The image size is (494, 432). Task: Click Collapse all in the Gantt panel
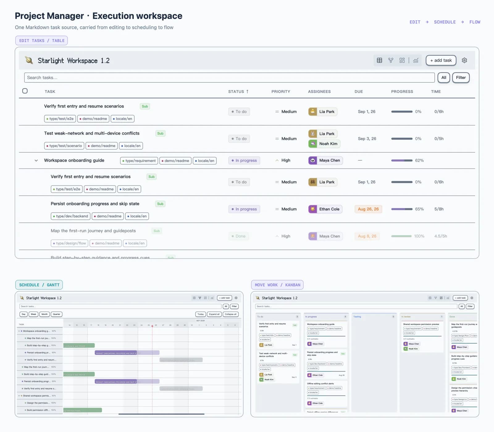pyautogui.click(x=231, y=314)
